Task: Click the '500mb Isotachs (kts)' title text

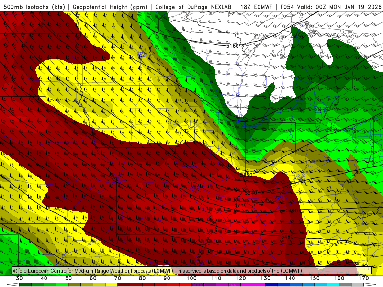Action: (x=34, y=7)
